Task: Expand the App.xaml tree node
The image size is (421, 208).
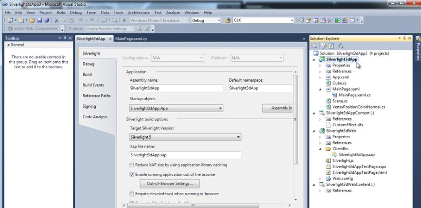Action: [x=320, y=77]
